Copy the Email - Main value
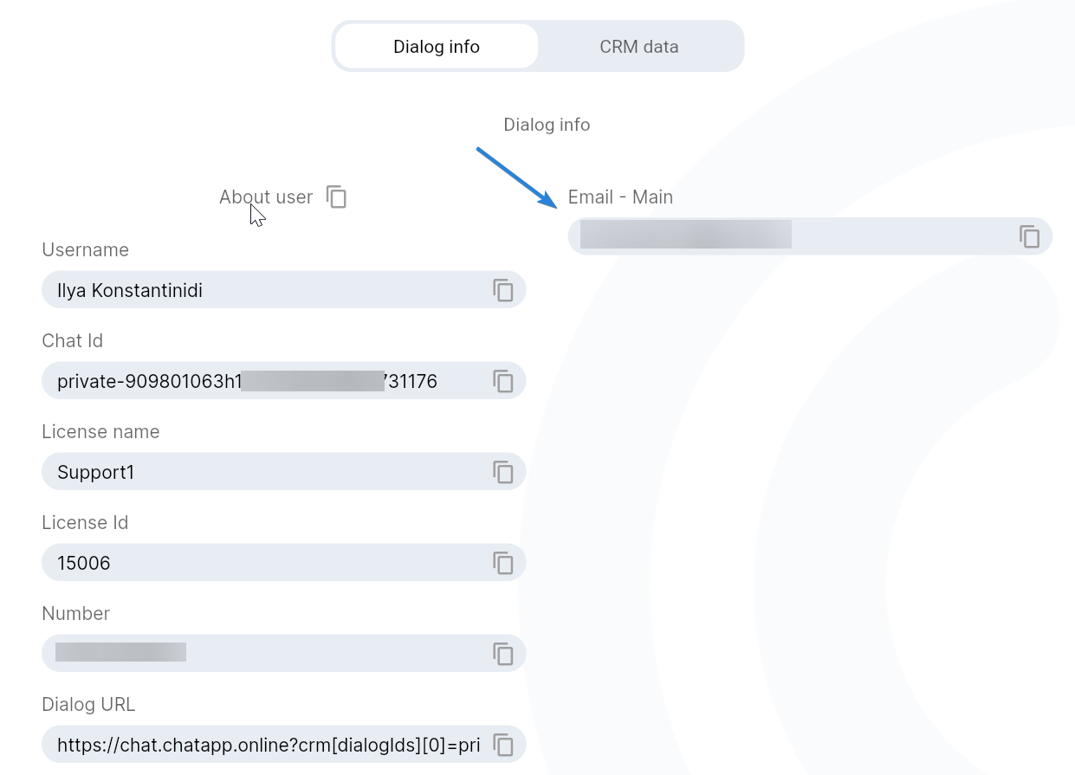Screen dimensions: 1075x775 1029,236
